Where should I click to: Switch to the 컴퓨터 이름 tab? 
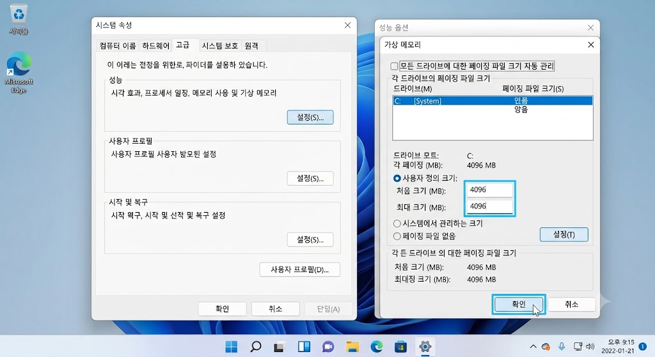(118, 46)
